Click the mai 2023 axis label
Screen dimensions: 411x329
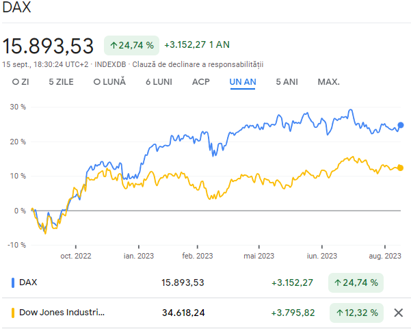[258, 256]
